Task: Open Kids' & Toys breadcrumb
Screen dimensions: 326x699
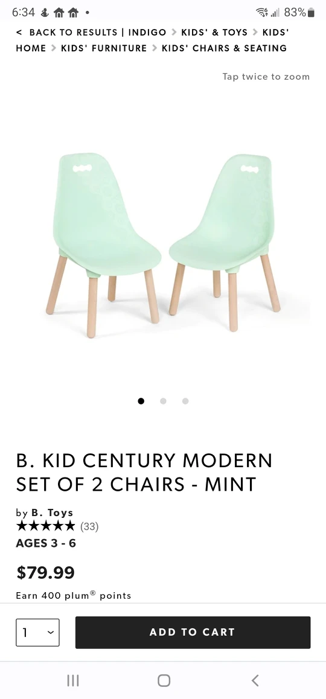Action: click(214, 33)
